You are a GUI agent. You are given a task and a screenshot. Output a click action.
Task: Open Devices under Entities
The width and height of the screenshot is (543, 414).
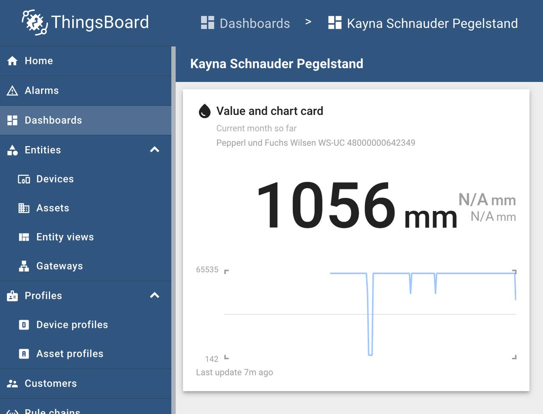point(85,179)
